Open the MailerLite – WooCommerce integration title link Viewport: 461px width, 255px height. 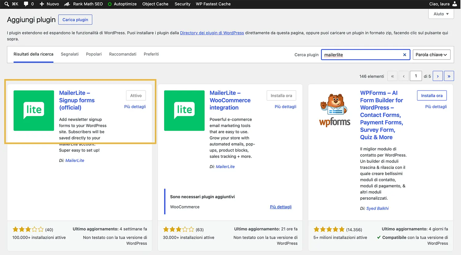point(230,100)
